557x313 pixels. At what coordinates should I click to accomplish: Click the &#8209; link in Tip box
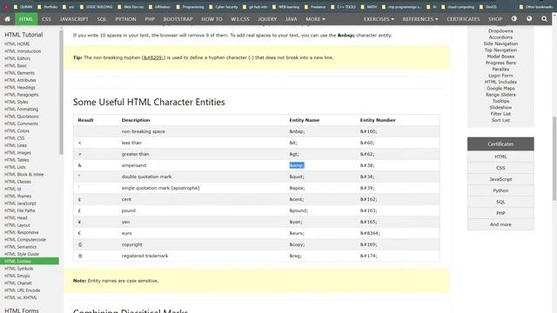point(153,57)
